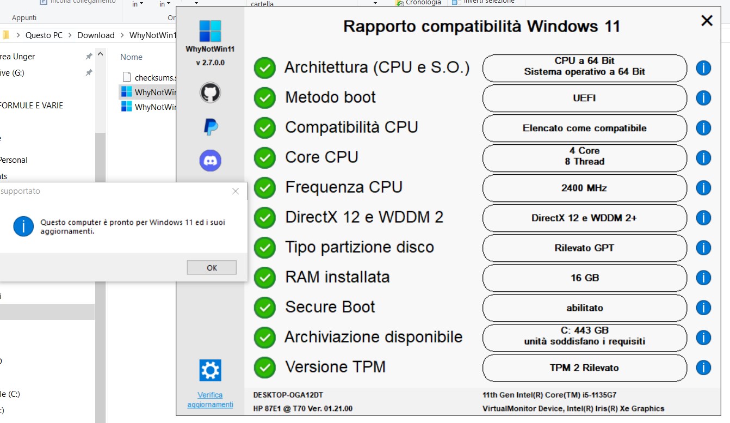Select the highlighted WhyNotWin file in Explorer
The image size is (730, 423).
[x=148, y=92]
